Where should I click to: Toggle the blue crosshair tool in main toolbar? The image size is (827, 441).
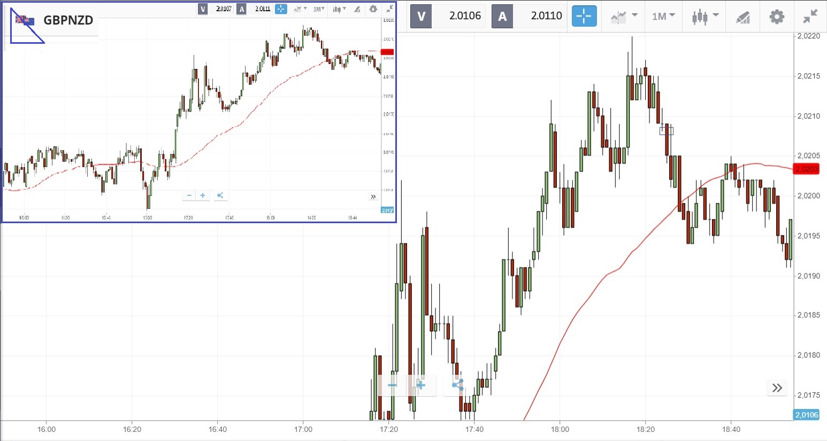point(584,17)
